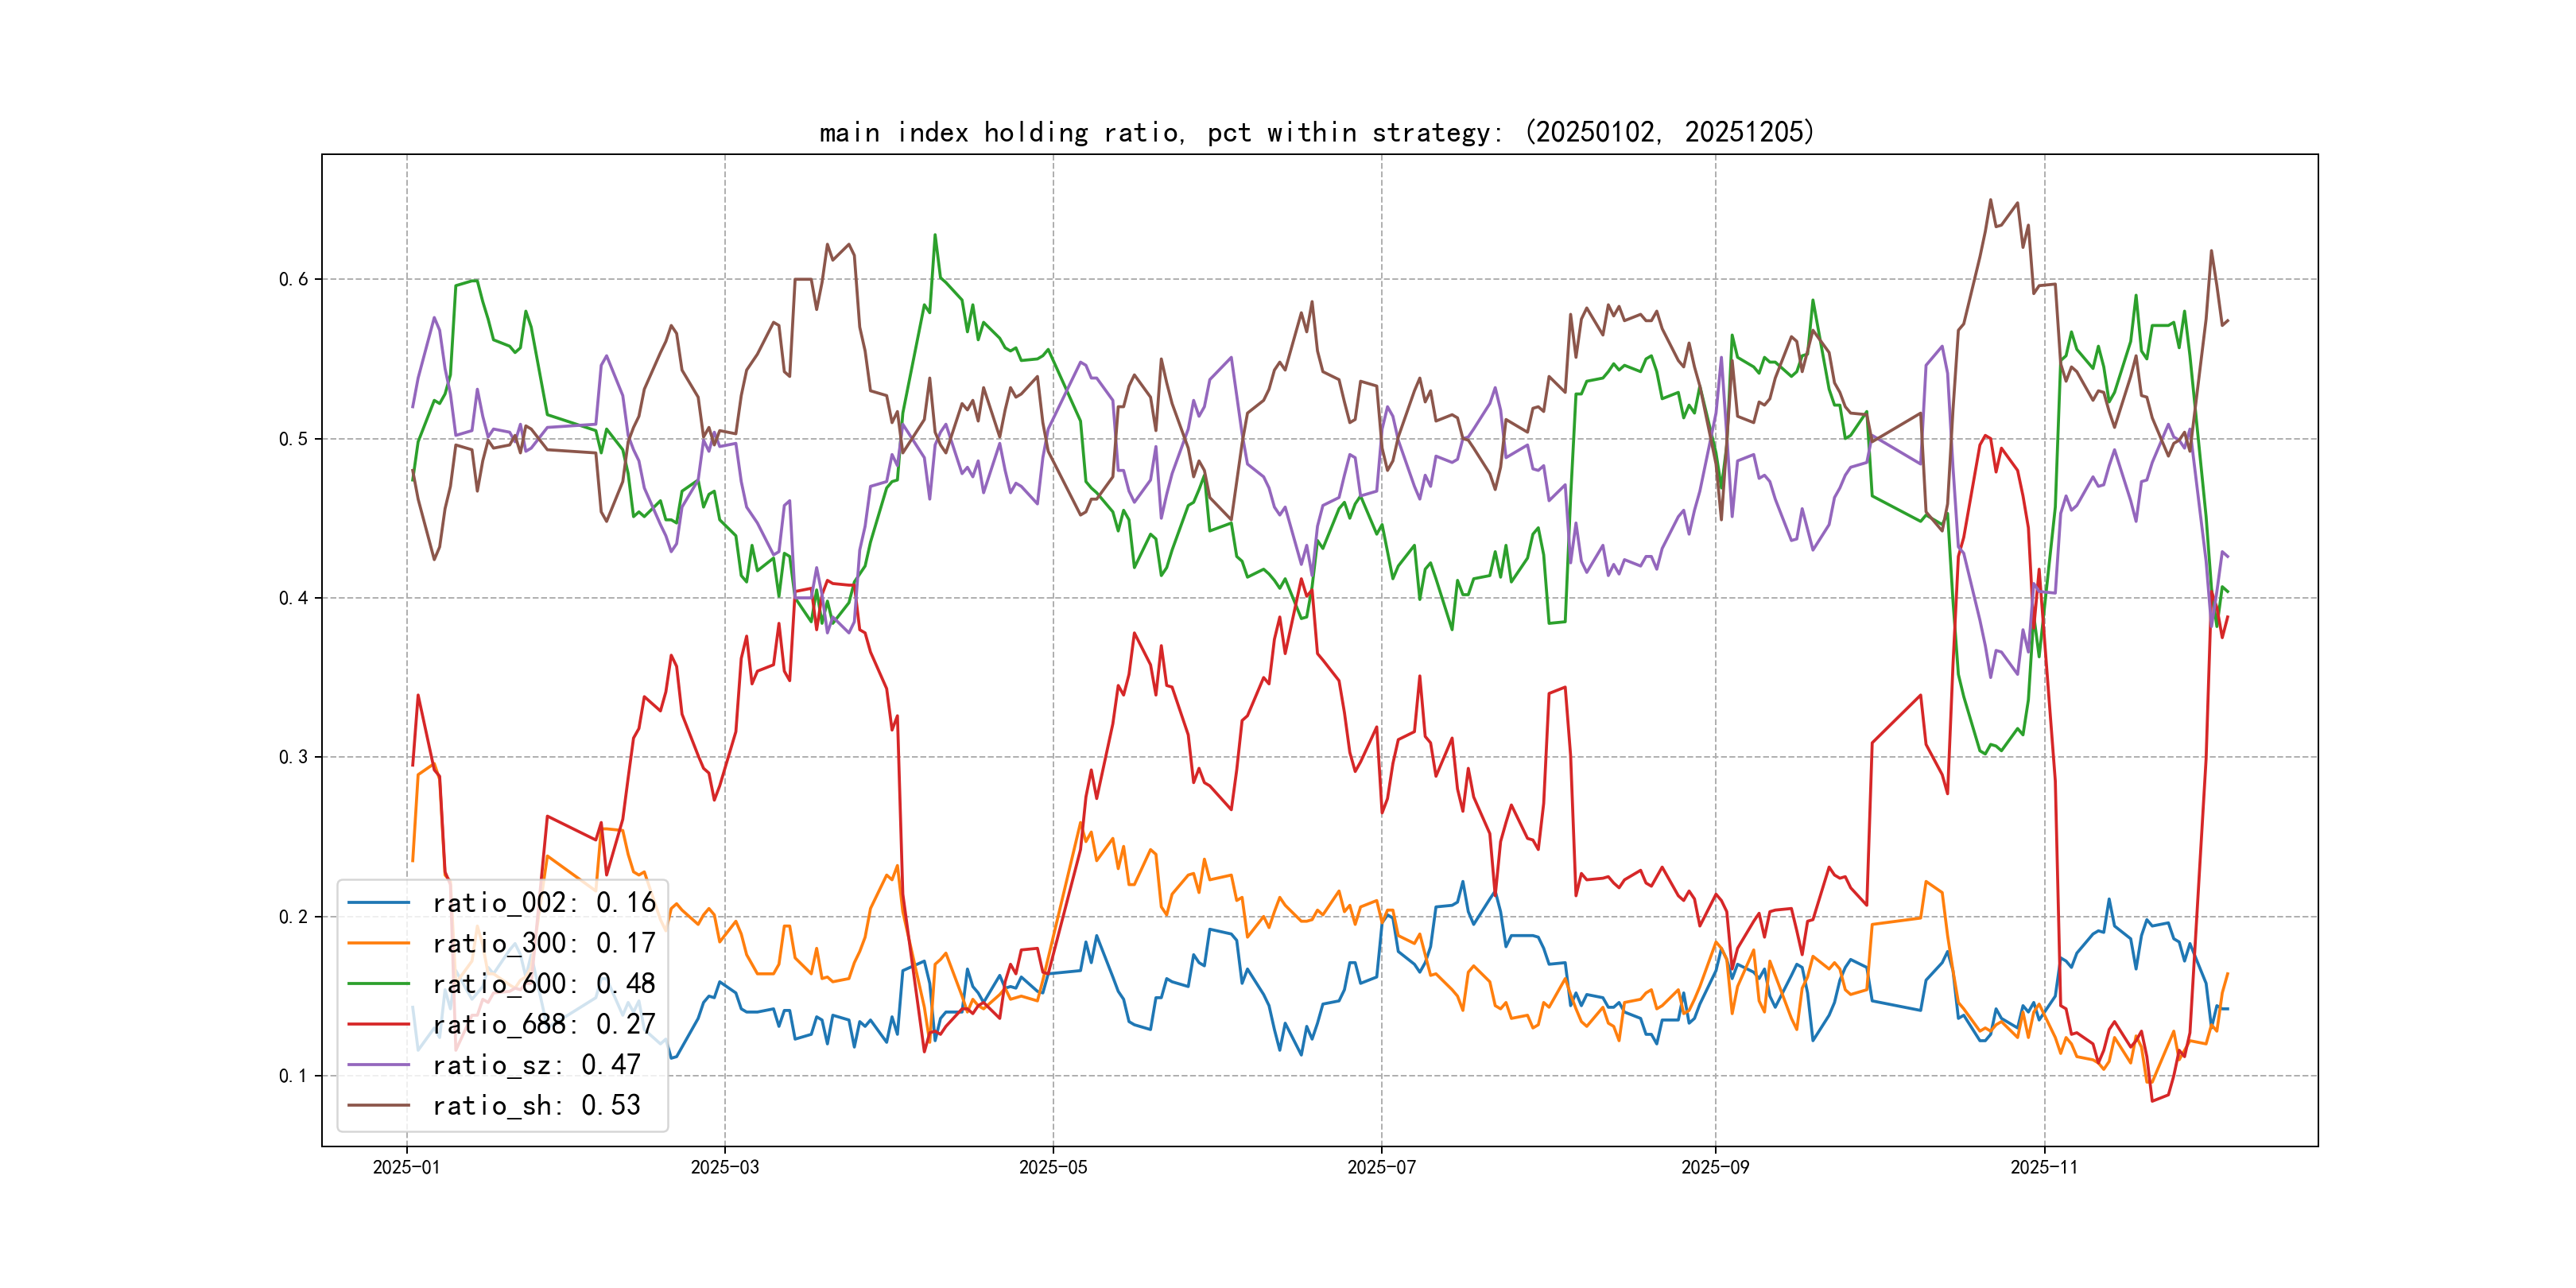Click the ratio_600 legend entry label
Screen dimensions: 2576x1288
click(544, 984)
